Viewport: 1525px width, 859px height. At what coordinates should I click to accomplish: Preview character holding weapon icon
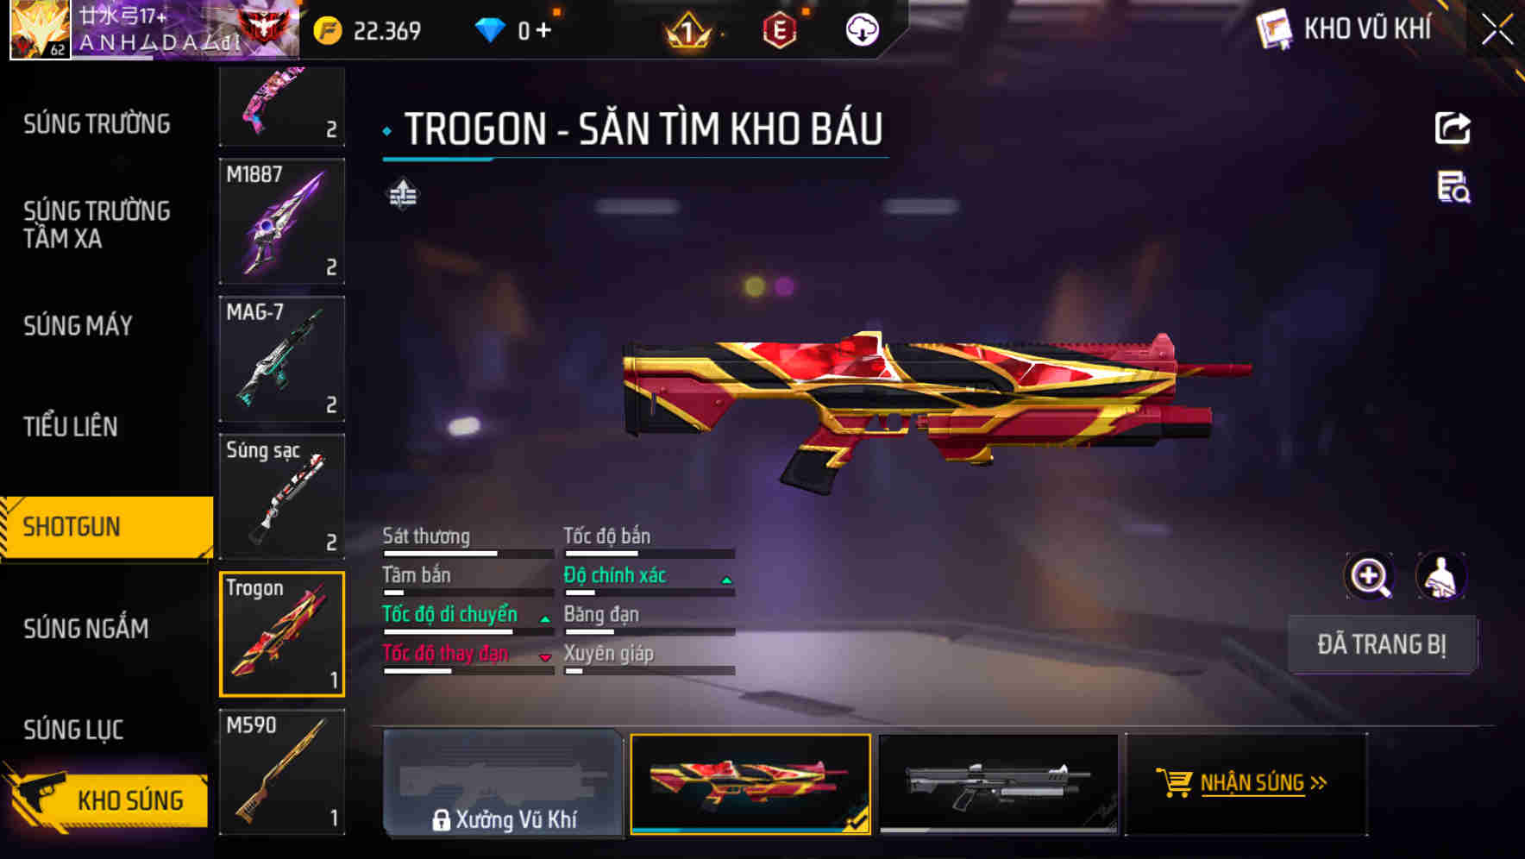pyautogui.click(x=1440, y=576)
